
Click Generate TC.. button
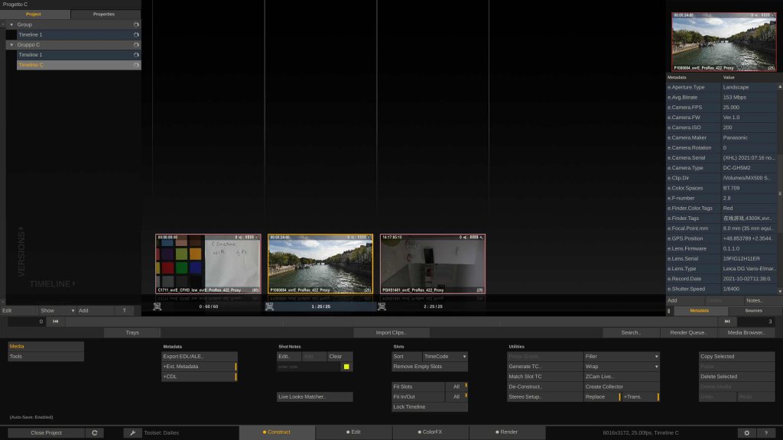(544, 367)
